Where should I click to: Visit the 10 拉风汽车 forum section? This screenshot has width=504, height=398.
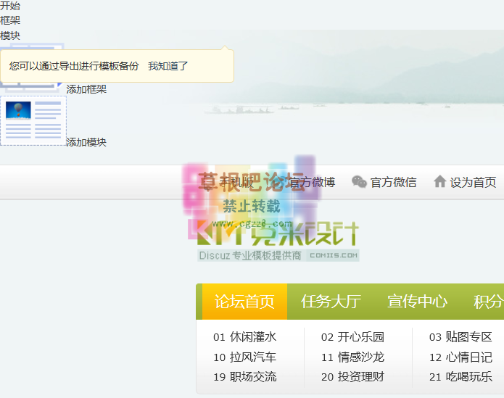[x=244, y=357]
